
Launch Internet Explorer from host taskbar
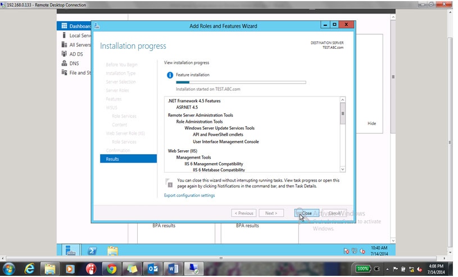tap(29, 269)
